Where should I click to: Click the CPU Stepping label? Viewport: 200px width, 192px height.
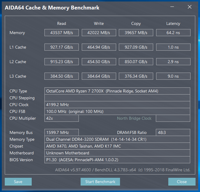coord(22,98)
